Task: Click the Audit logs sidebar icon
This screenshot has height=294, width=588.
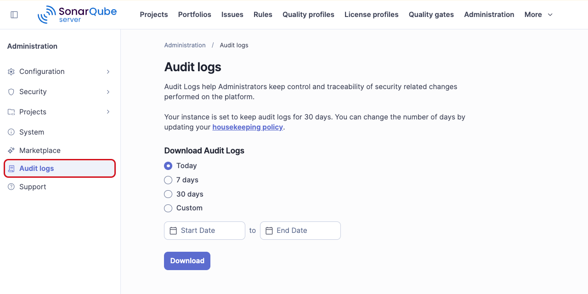Action: 11,168
